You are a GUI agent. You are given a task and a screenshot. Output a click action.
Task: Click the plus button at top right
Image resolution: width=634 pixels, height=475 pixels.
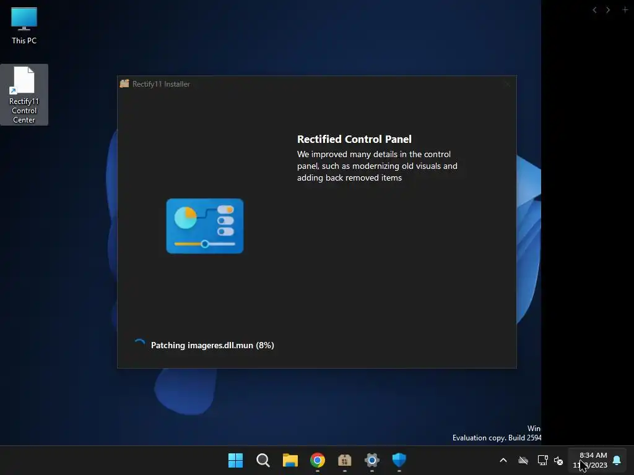(625, 9)
